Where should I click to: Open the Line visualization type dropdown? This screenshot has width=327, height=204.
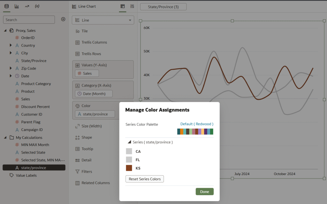tap(103, 20)
